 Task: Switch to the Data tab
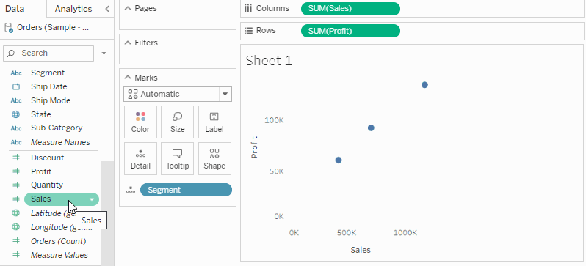click(15, 9)
